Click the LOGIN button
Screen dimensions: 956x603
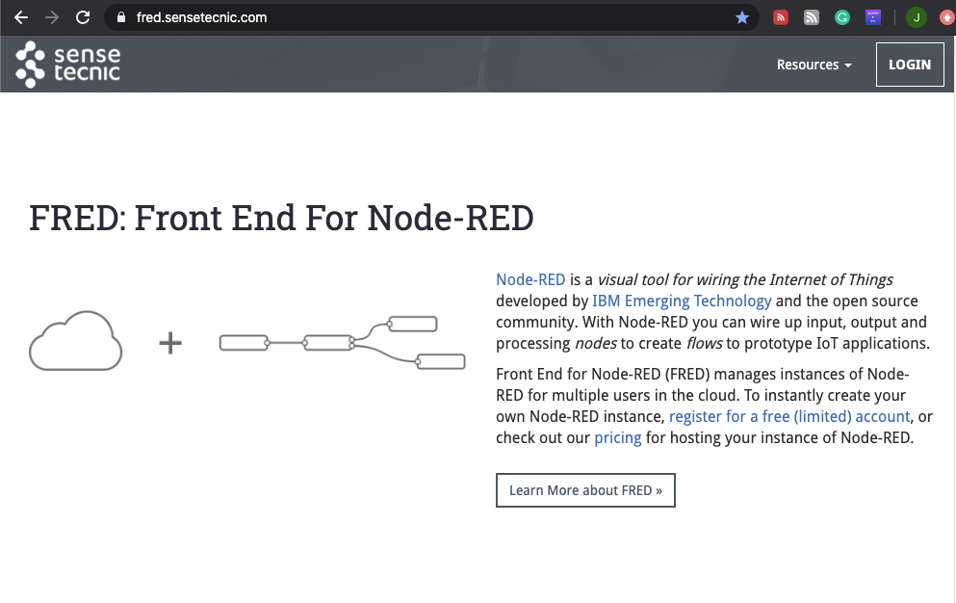910,65
